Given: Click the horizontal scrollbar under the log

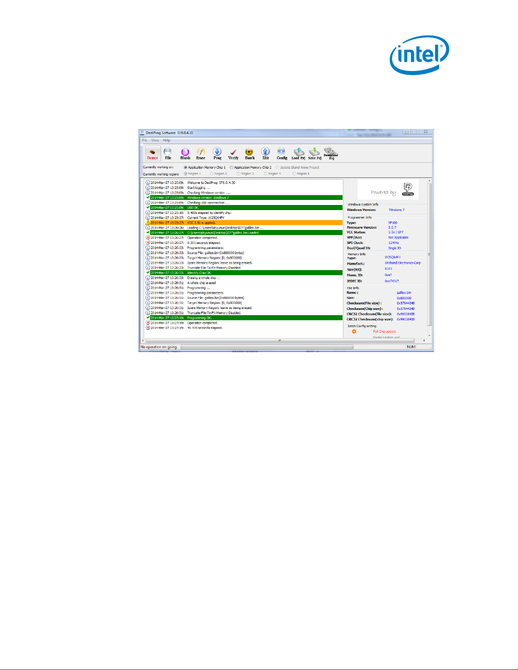Looking at the screenshot, I should pyautogui.click(x=280, y=340).
